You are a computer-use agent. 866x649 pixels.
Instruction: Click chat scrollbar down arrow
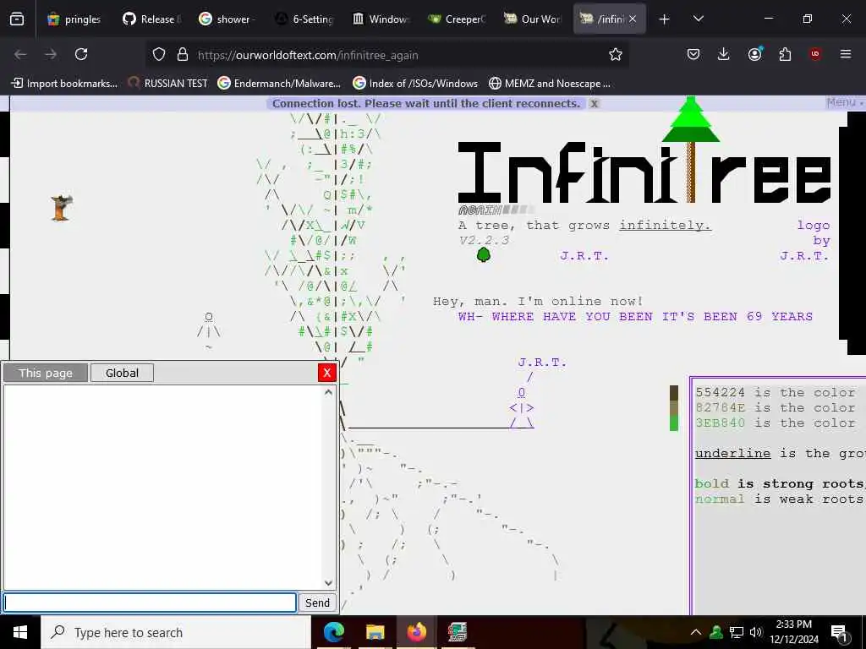coord(328,583)
